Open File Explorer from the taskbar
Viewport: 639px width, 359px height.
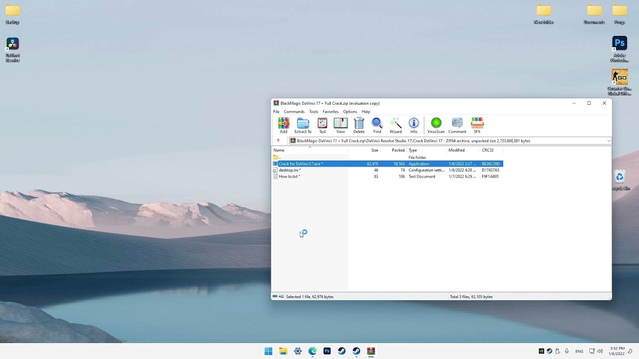[x=283, y=351]
